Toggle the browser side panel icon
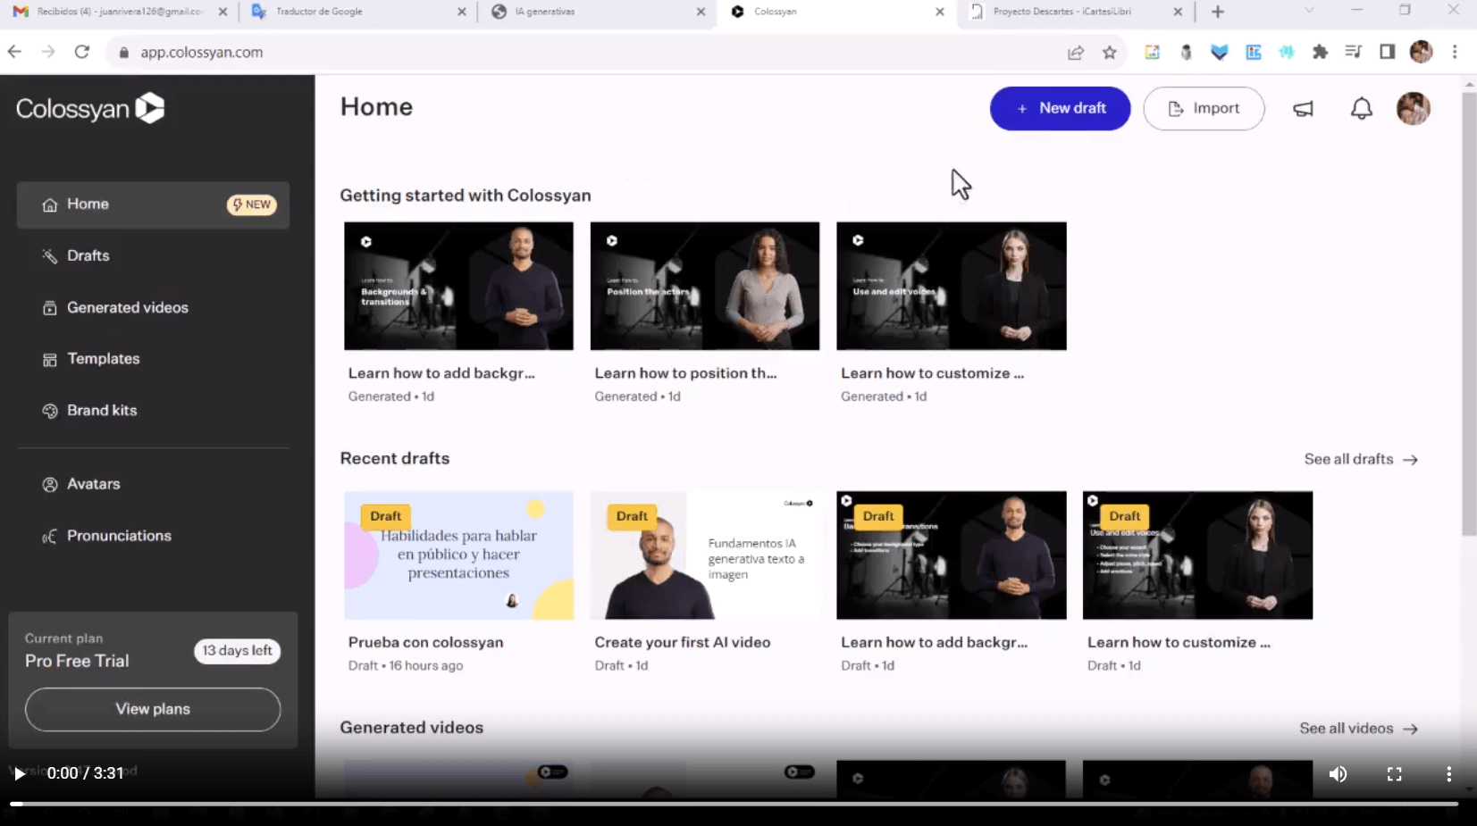This screenshot has width=1477, height=826. click(1387, 52)
